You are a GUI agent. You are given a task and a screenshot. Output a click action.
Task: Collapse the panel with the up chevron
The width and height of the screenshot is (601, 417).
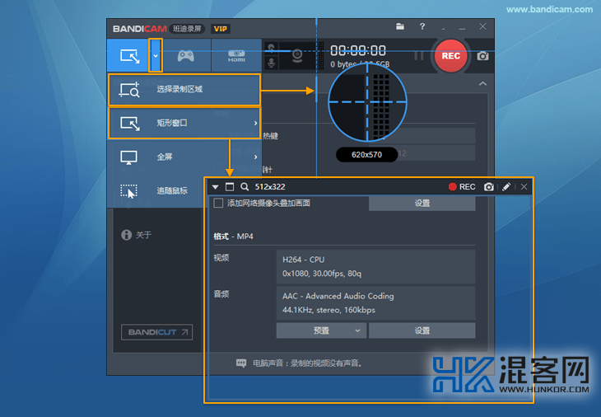tap(482, 83)
